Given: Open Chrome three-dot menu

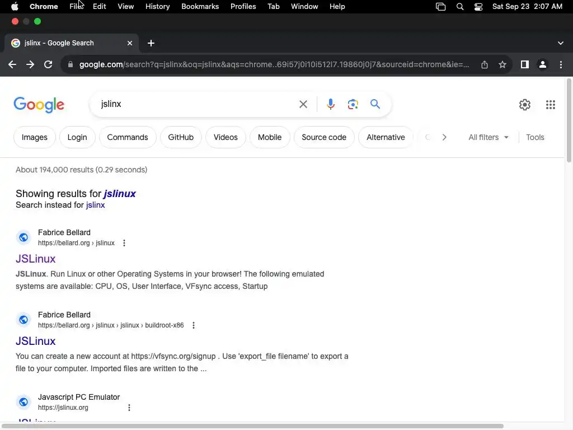Looking at the screenshot, I should tap(561, 65).
